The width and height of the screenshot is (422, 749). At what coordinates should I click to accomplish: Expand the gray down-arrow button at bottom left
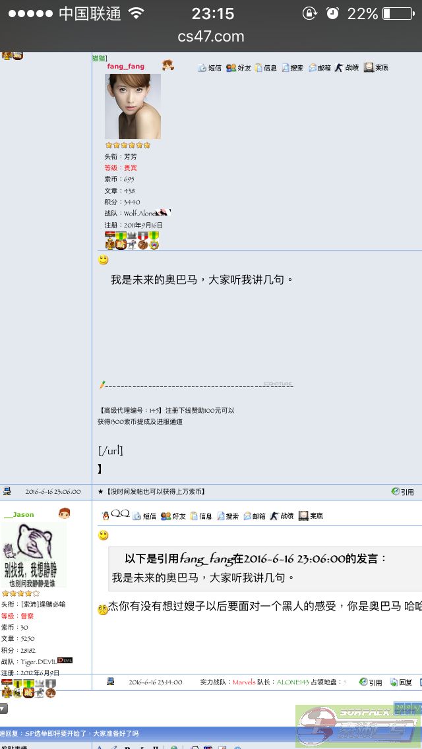point(3,708)
